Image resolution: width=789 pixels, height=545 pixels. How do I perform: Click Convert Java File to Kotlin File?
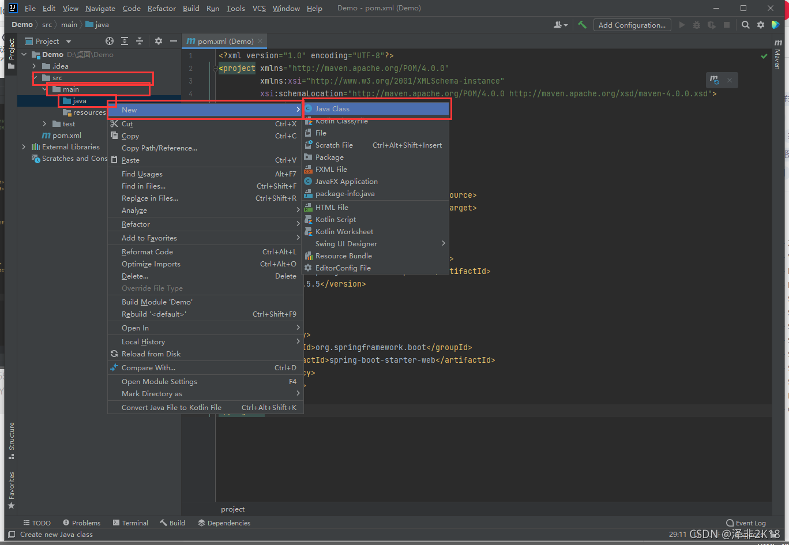pos(205,408)
